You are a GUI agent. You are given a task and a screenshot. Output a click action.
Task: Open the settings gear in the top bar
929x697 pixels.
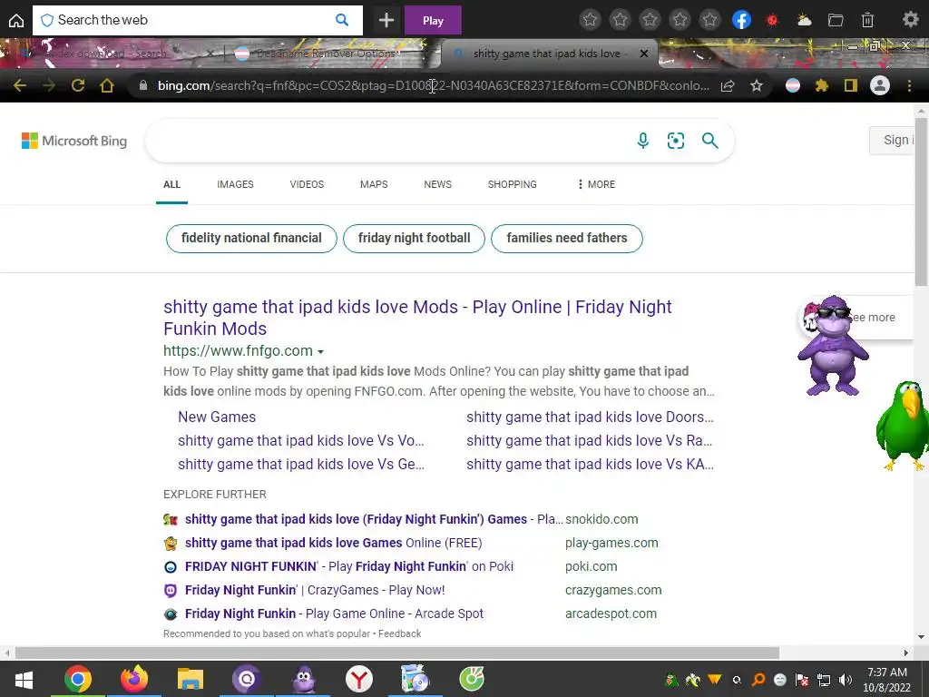point(911,20)
